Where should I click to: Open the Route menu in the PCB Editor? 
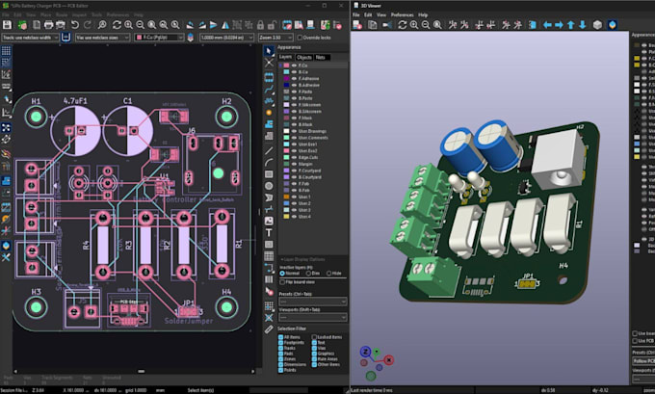62,14
